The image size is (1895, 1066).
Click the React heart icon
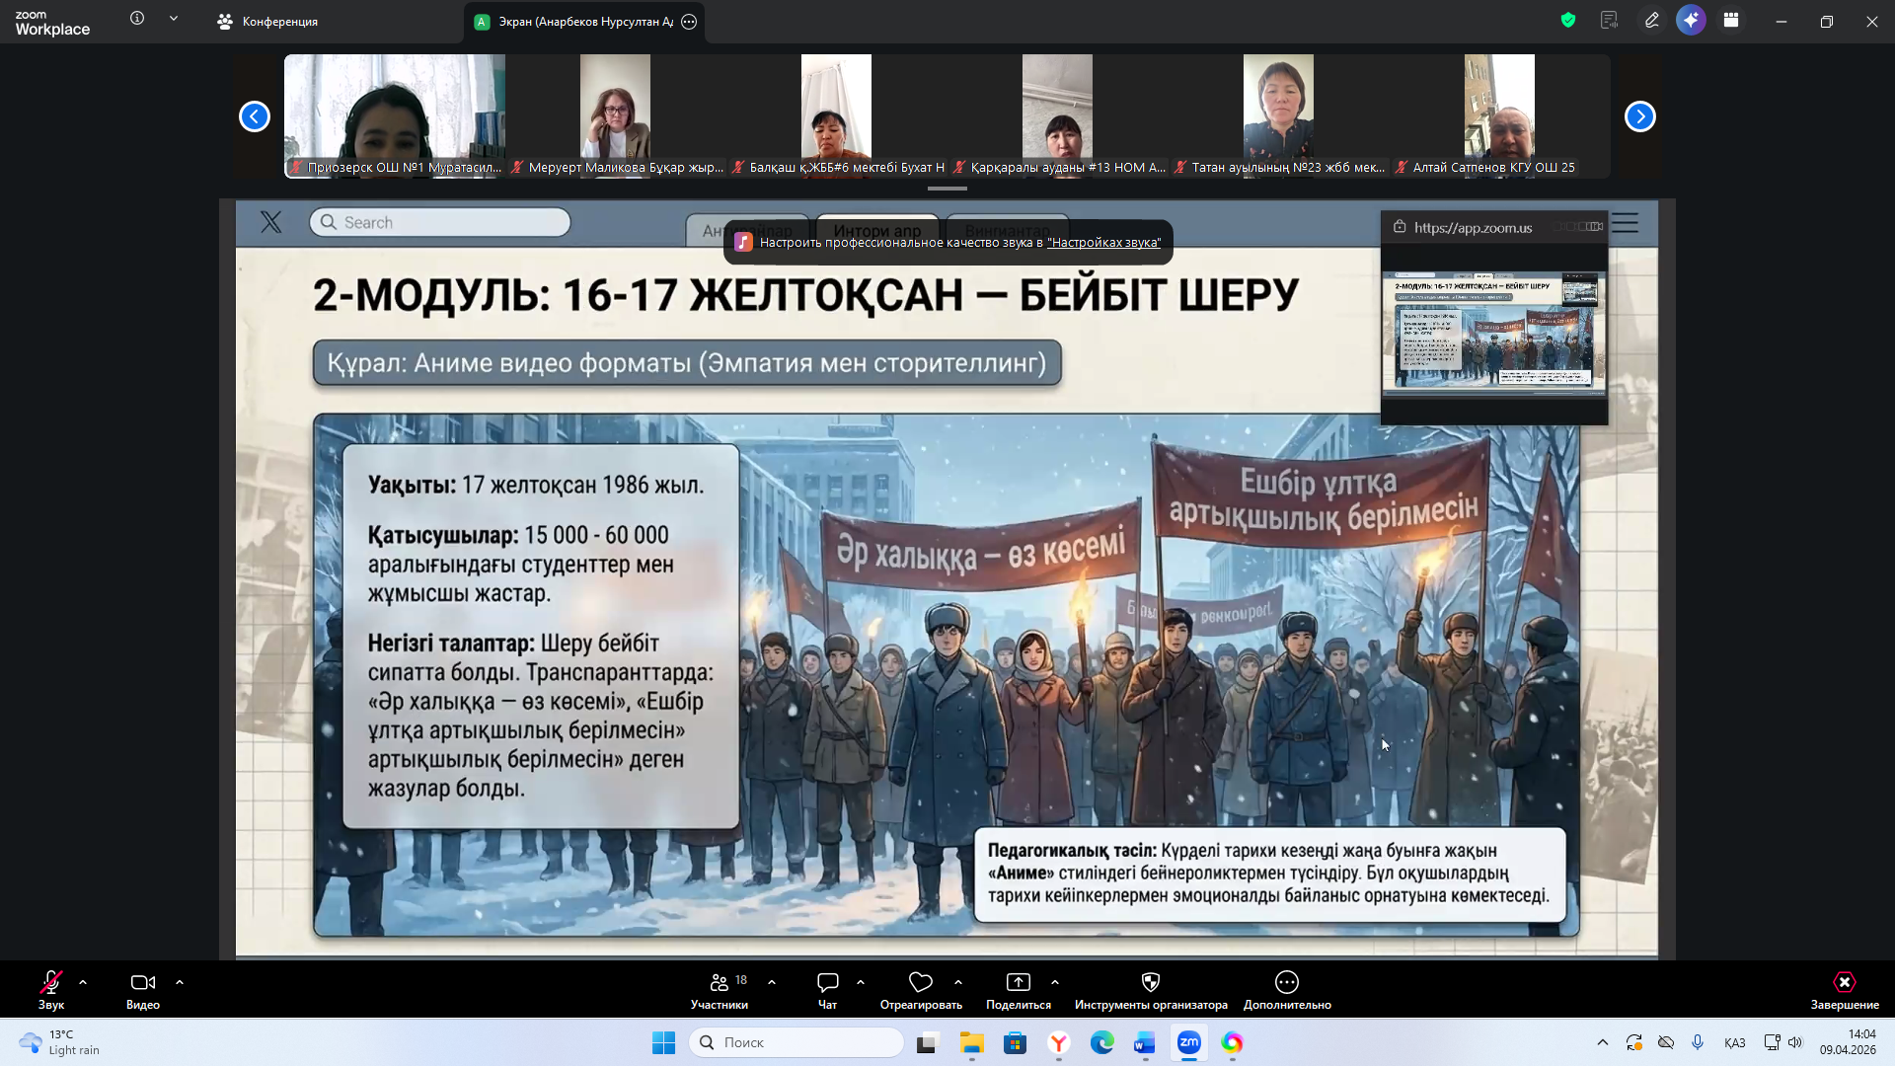[x=920, y=982]
